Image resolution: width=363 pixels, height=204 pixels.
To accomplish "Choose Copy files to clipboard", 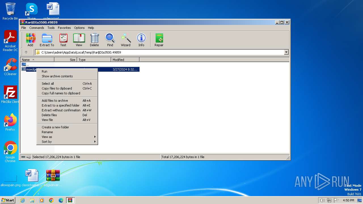I will pyautogui.click(x=67, y=88).
